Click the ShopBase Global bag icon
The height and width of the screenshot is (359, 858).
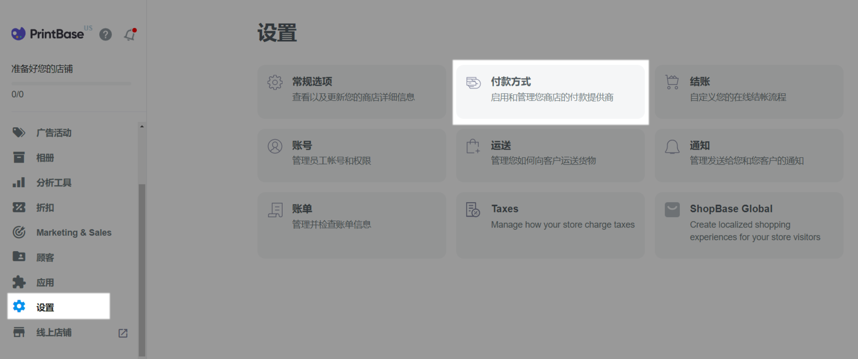click(672, 209)
